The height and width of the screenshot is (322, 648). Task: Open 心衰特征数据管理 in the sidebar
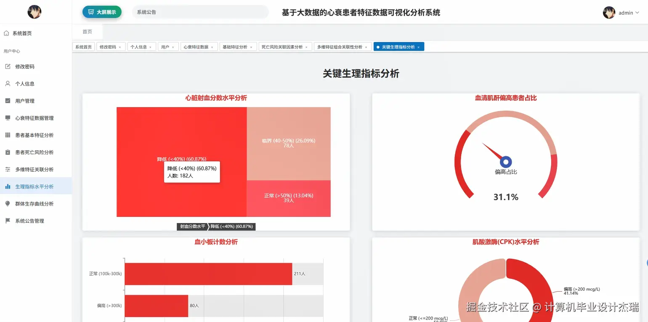pyautogui.click(x=36, y=118)
